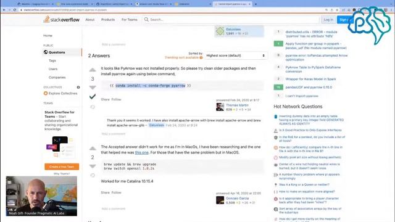This screenshot has width=395, height=222.
Task: Click the question author's avatar
Action: point(220,31)
